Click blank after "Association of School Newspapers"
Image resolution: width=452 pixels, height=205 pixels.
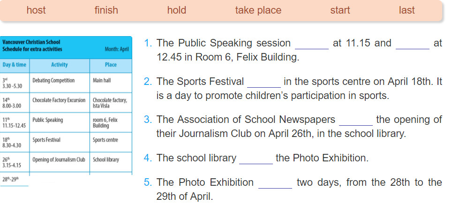pos(356,121)
